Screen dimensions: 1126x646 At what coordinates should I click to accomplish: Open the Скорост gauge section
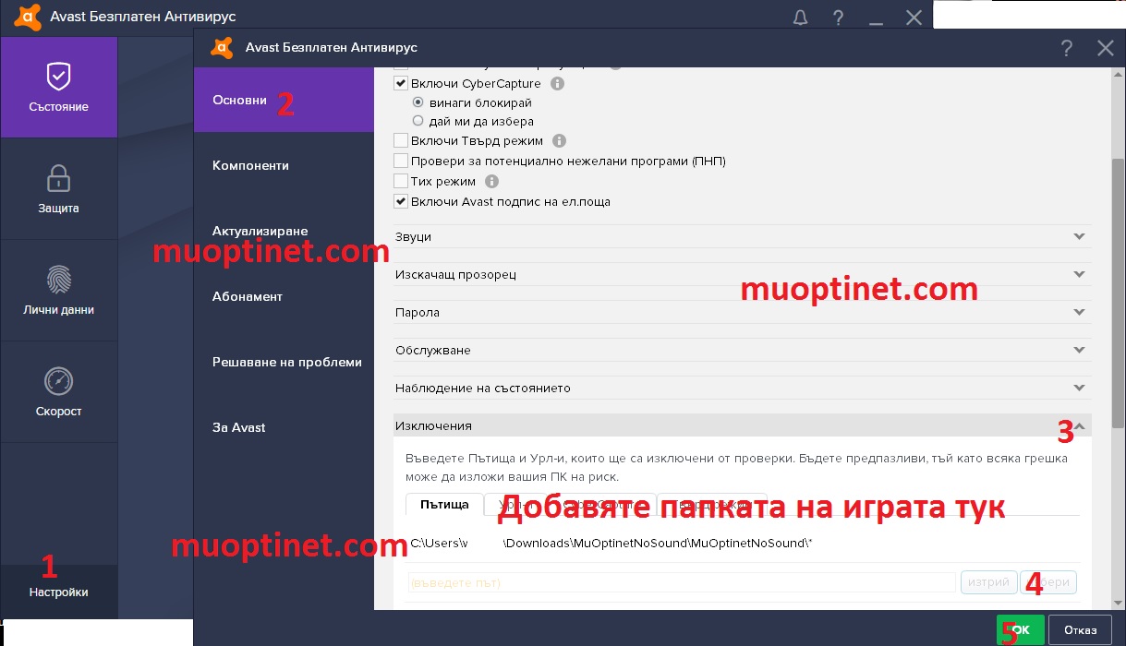tap(59, 392)
